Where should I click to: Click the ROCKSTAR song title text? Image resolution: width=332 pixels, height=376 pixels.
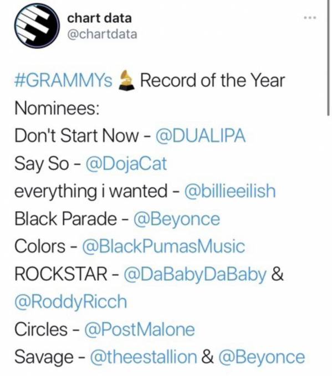61,274
